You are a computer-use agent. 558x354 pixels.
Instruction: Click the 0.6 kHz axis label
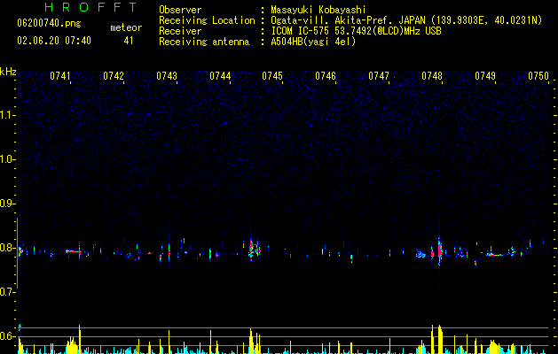[x=7, y=336]
